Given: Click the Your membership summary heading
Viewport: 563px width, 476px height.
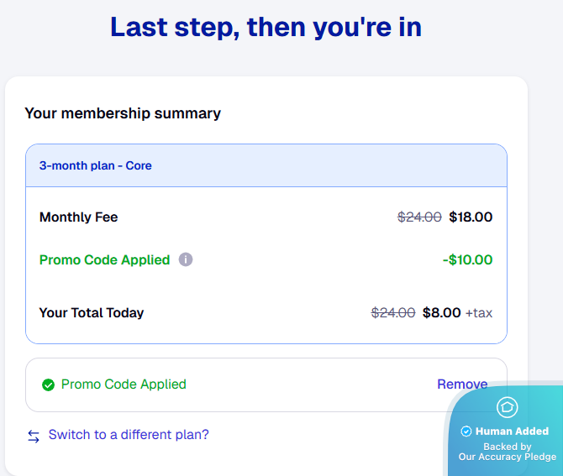Looking at the screenshot, I should click(123, 113).
